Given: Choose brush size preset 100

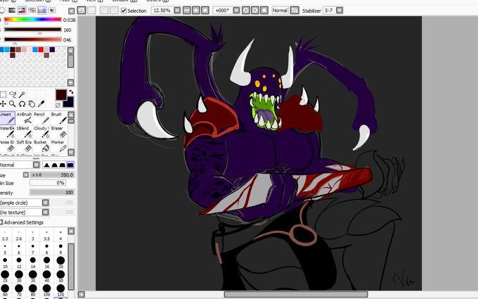Looking at the screenshot, I should click(46, 290).
